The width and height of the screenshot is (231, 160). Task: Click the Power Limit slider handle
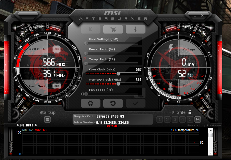tap(86, 54)
